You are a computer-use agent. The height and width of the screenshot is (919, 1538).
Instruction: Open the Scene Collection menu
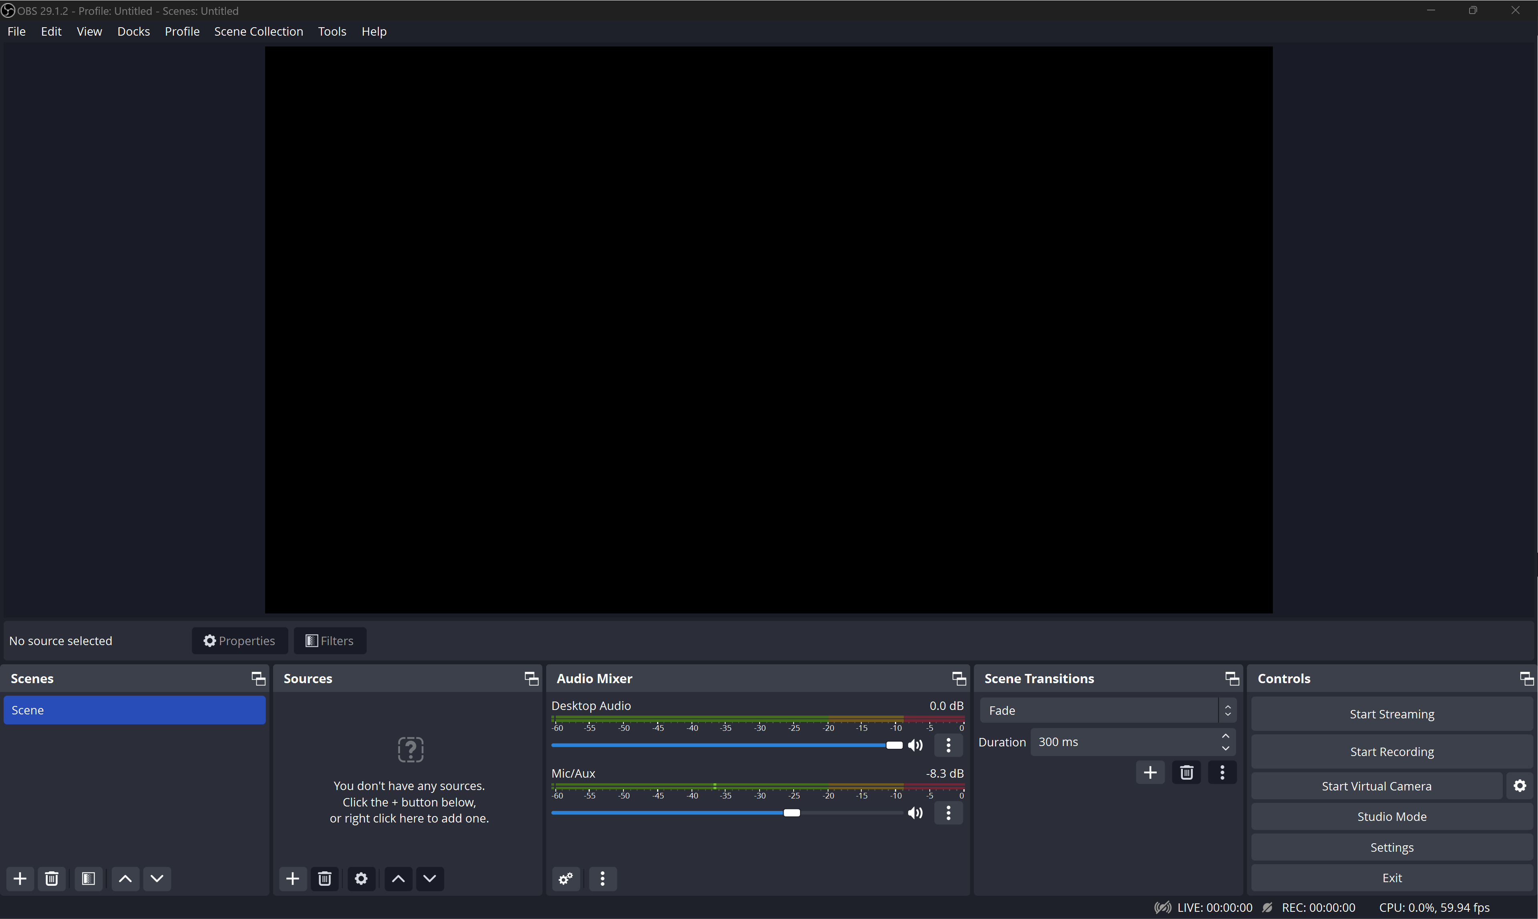(x=258, y=31)
